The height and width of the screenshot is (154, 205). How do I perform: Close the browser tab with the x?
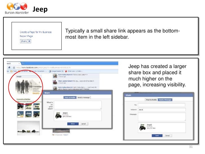[19, 63]
